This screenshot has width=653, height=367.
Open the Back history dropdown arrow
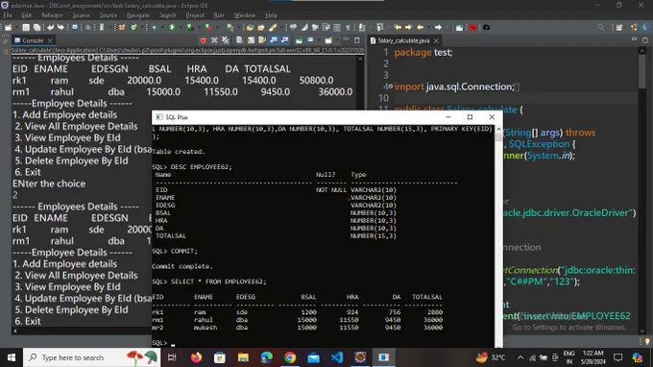click(x=429, y=28)
